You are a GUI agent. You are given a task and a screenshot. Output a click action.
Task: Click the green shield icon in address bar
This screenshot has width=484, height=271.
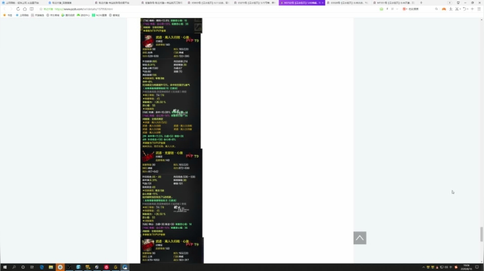pos(382,9)
